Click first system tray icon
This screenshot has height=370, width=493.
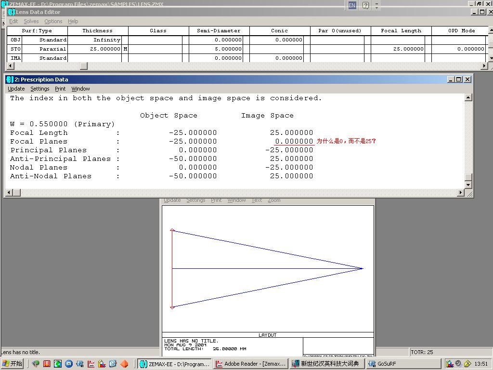tap(450, 364)
